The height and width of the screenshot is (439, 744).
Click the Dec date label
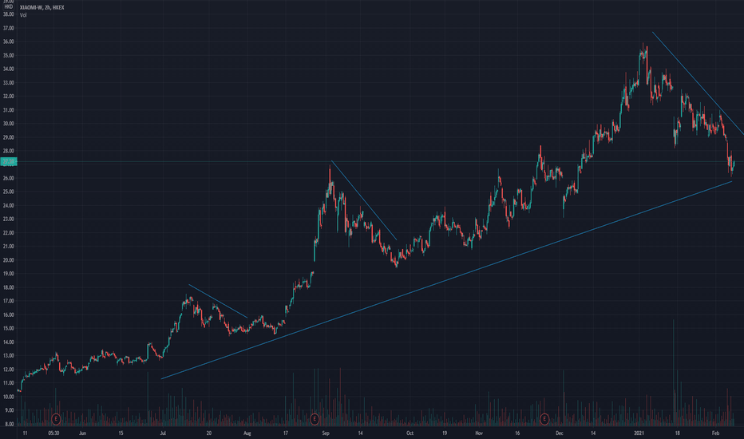[560, 433]
